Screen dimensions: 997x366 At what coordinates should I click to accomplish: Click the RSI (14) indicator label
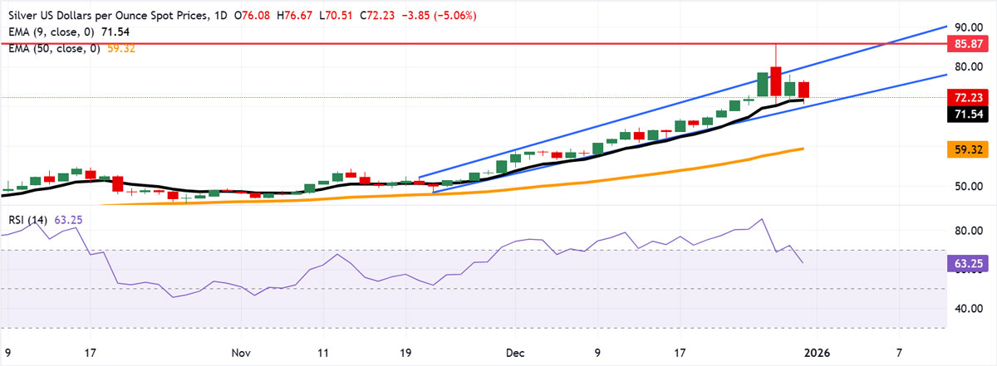click(x=26, y=220)
